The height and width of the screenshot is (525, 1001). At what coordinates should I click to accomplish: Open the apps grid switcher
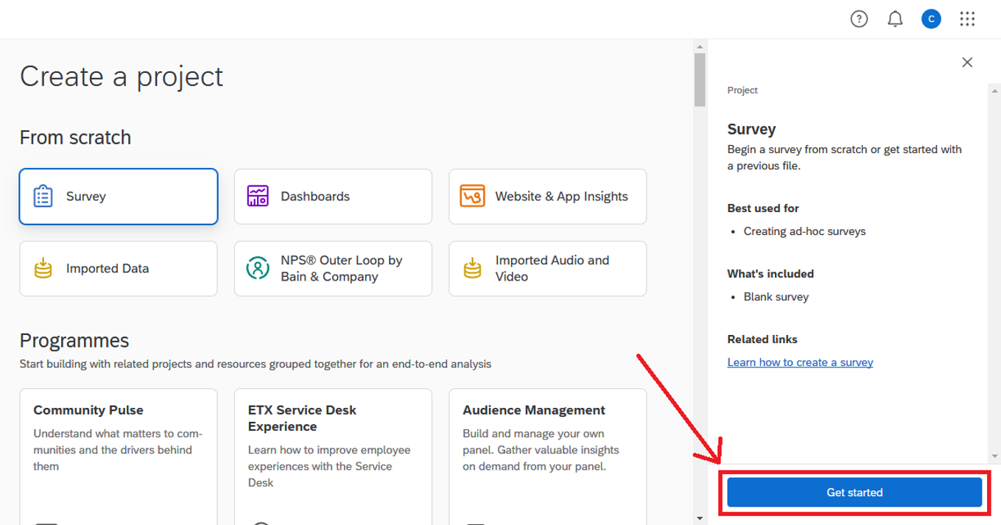tap(967, 19)
